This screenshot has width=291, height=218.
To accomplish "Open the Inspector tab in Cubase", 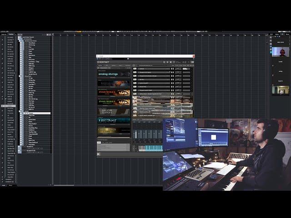I will pos(4,35).
